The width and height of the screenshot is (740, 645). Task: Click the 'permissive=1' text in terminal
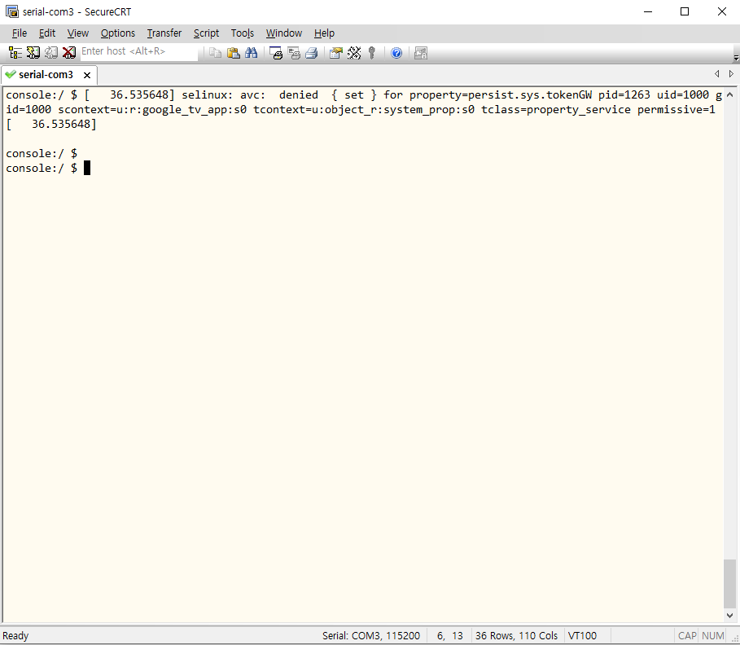tap(677, 110)
